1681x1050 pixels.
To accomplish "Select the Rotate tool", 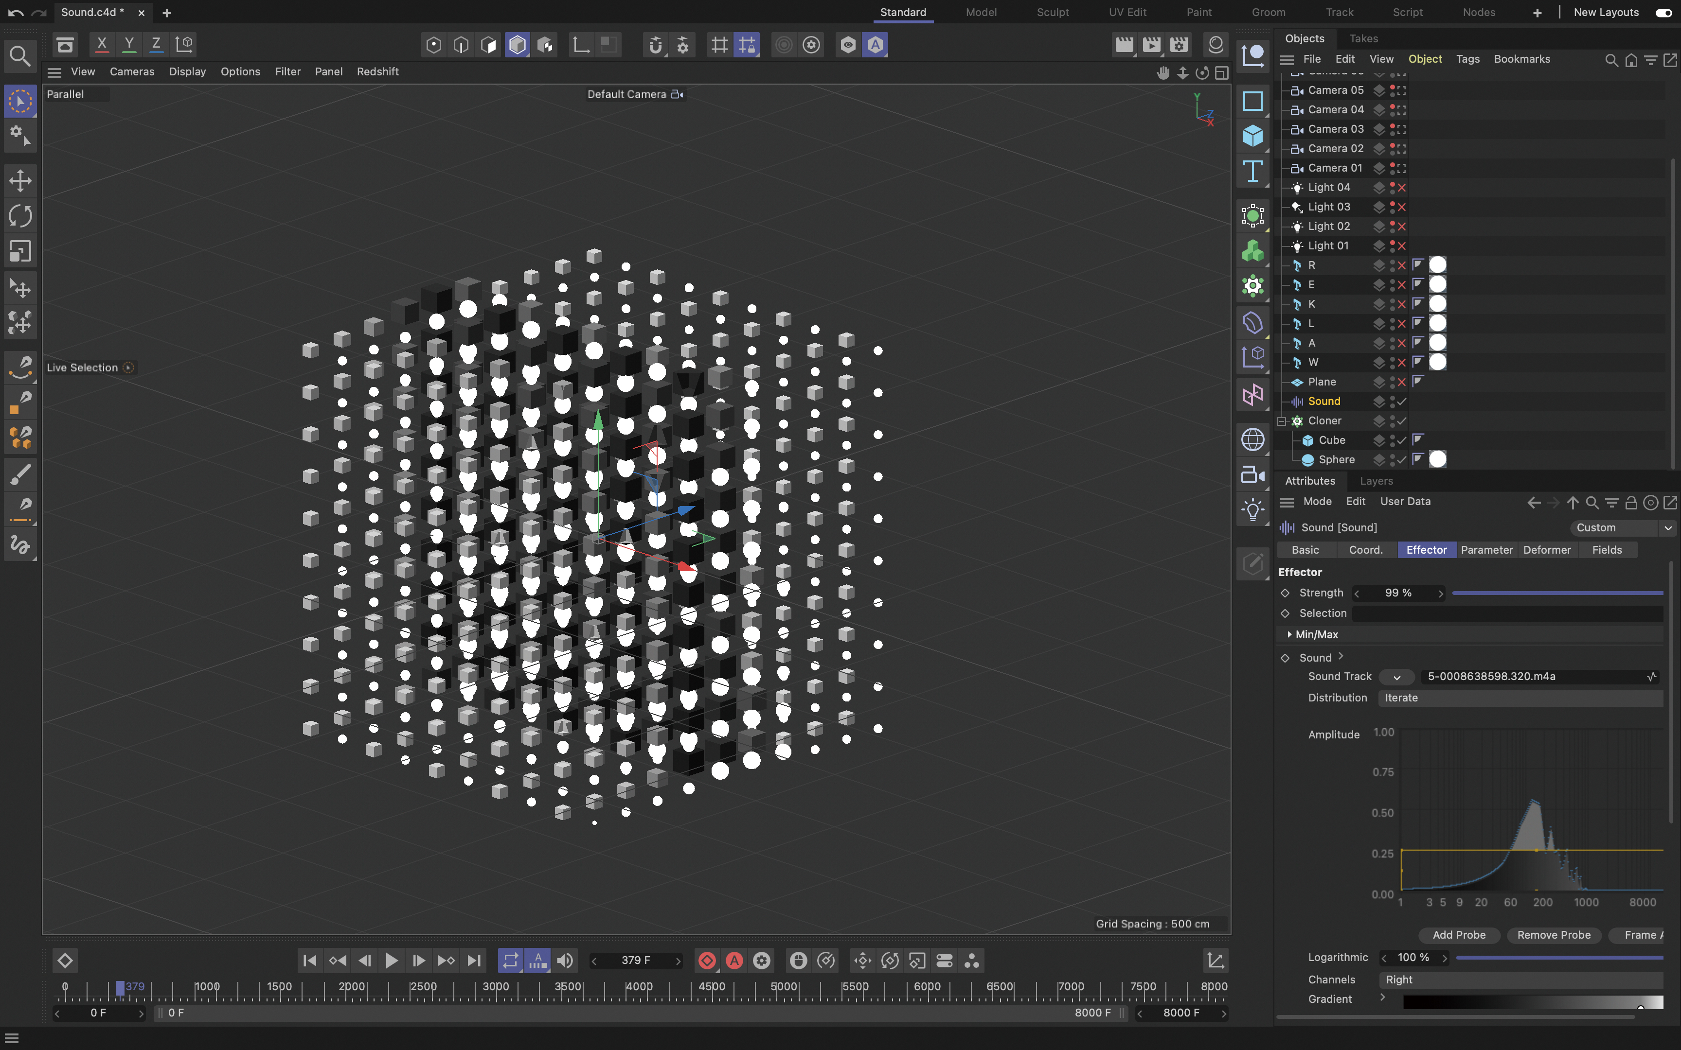I will point(20,216).
